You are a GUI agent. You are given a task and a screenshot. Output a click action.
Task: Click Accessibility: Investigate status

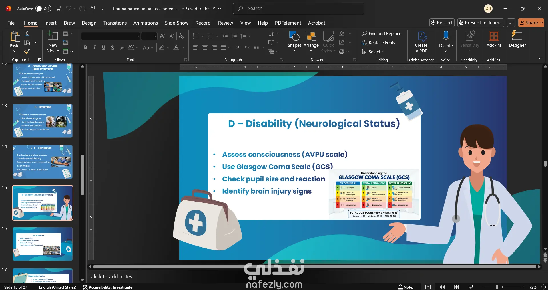[107, 287]
